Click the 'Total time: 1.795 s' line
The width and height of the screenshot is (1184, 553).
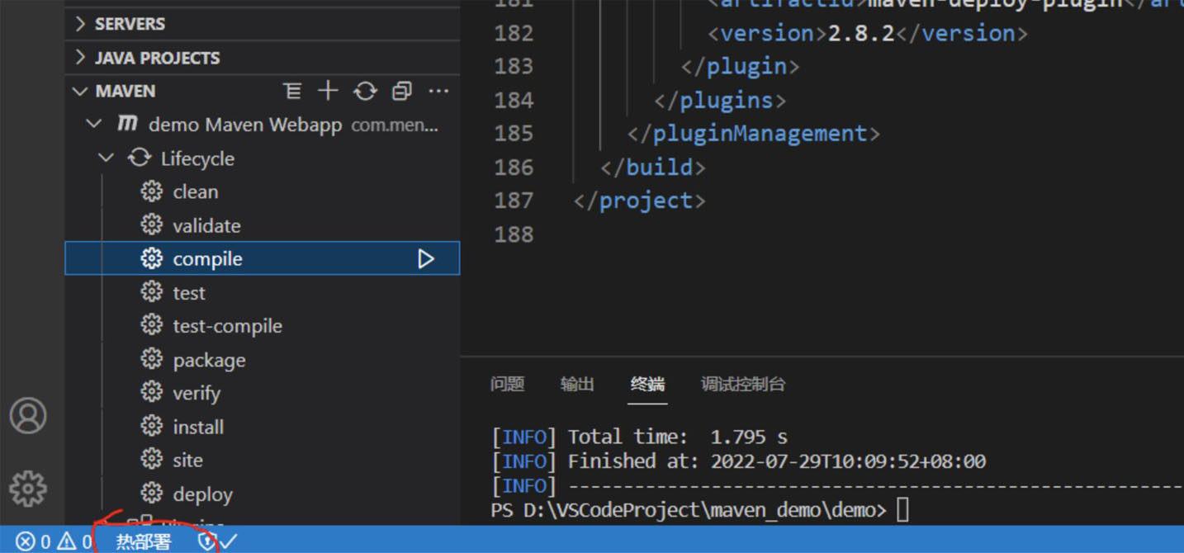coord(640,436)
